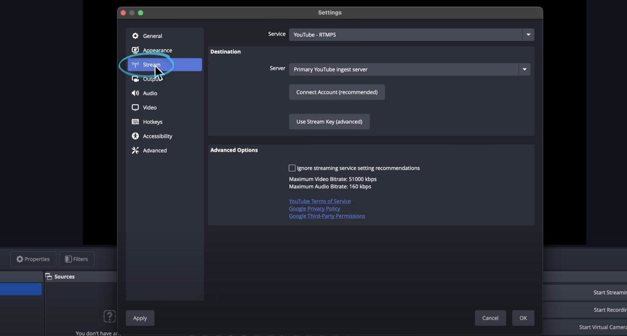Image resolution: width=627 pixels, height=336 pixels.
Task: Open the Filters panel button
Action: click(x=76, y=259)
